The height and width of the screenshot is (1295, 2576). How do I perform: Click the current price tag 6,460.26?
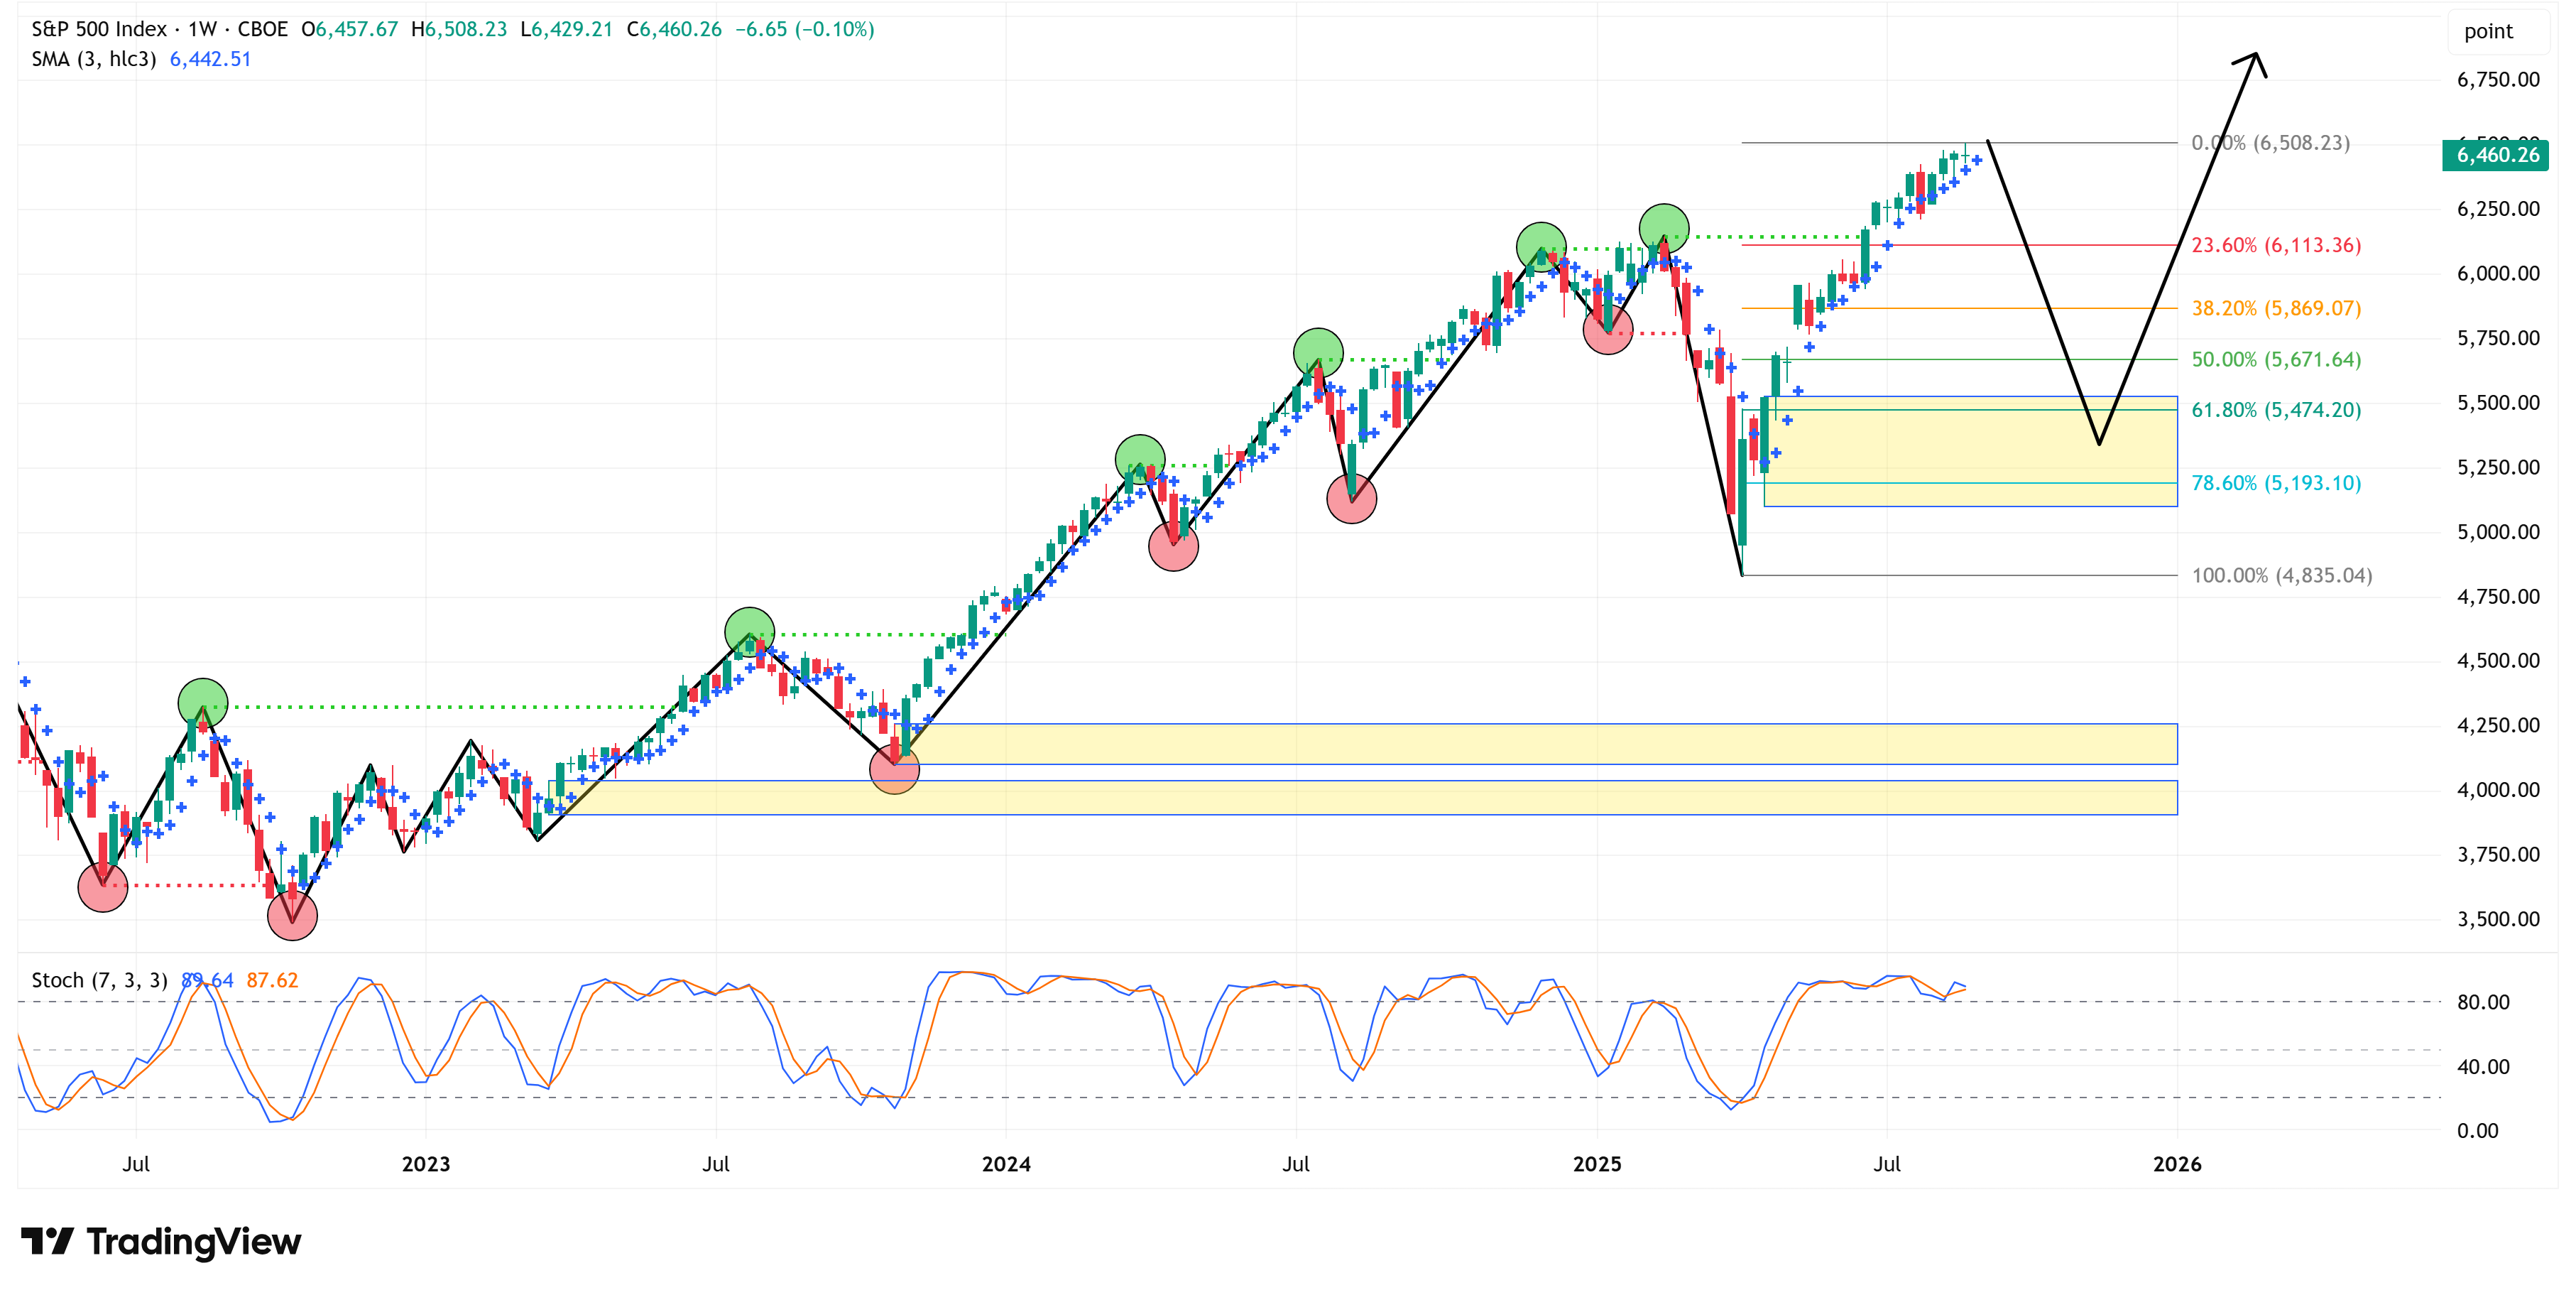tap(2495, 155)
